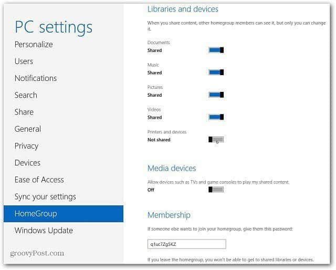
Task: Enable Printers and devices sharing
Action: tap(216, 140)
